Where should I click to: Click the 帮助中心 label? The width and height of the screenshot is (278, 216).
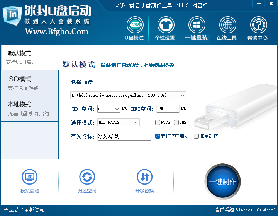258,38
